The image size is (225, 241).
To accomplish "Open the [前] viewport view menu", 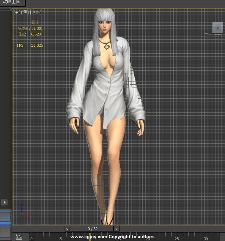I will click(x=25, y=12).
